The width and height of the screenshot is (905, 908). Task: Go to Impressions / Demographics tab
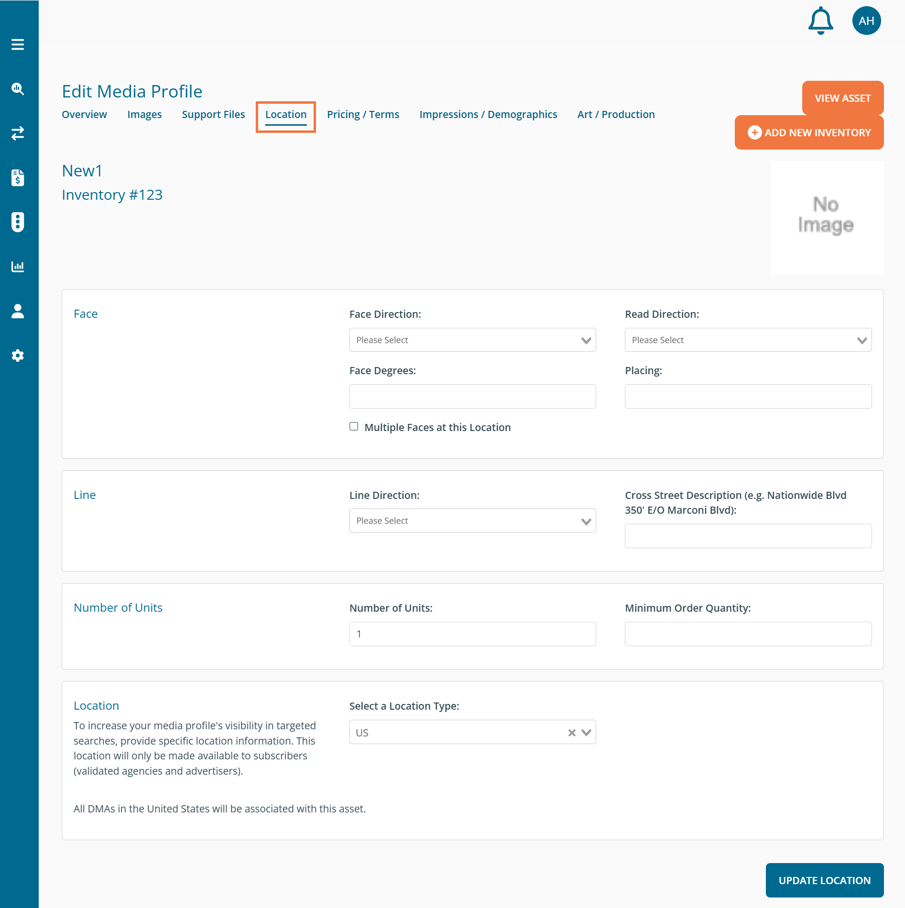[x=488, y=115]
